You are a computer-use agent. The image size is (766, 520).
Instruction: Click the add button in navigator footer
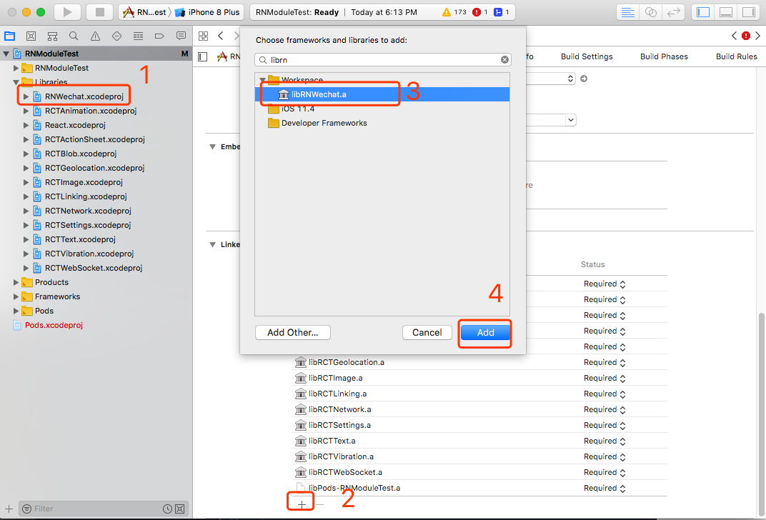click(x=9, y=509)
